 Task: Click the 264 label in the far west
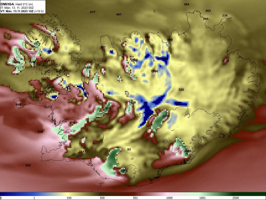click(15, 62)
